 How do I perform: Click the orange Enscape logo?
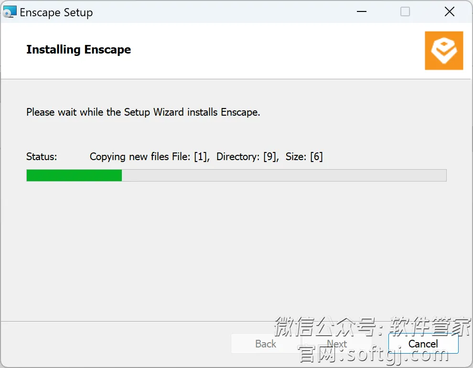444,51
